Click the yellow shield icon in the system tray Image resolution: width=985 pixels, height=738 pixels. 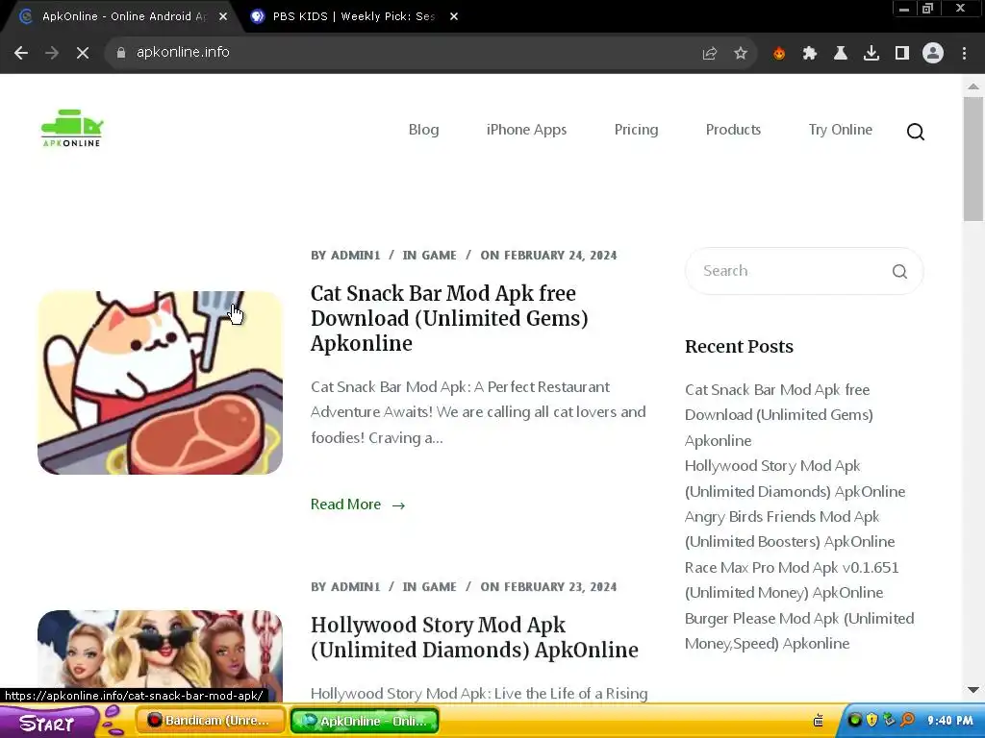pos(871,720)
